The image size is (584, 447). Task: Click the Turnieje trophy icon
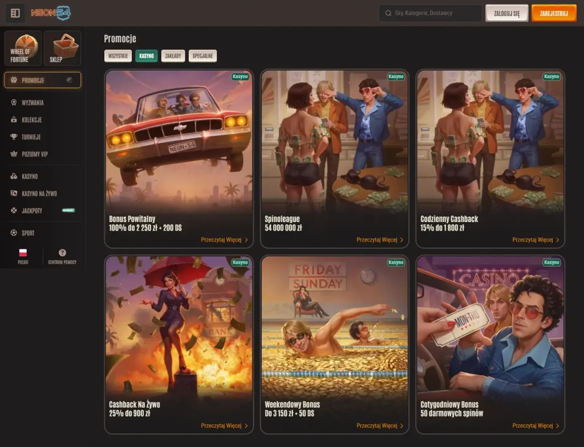pos(14,137)
